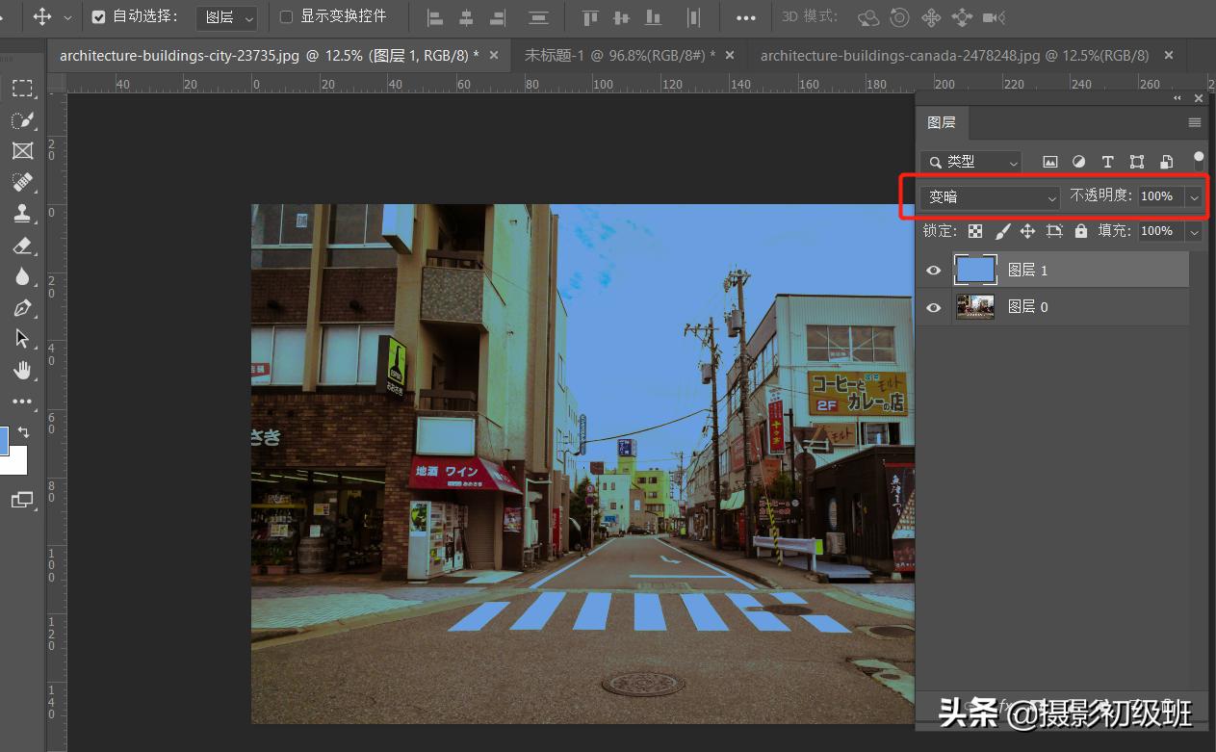Select the Eraser tool
Viewport: 1216px width, 752px height.
click(x=22, y=246)
